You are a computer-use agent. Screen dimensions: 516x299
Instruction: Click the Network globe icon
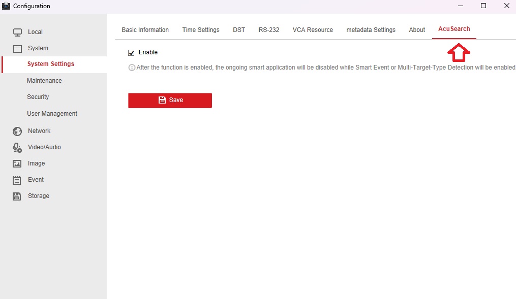pyautogui.click(x=17, y=131)
